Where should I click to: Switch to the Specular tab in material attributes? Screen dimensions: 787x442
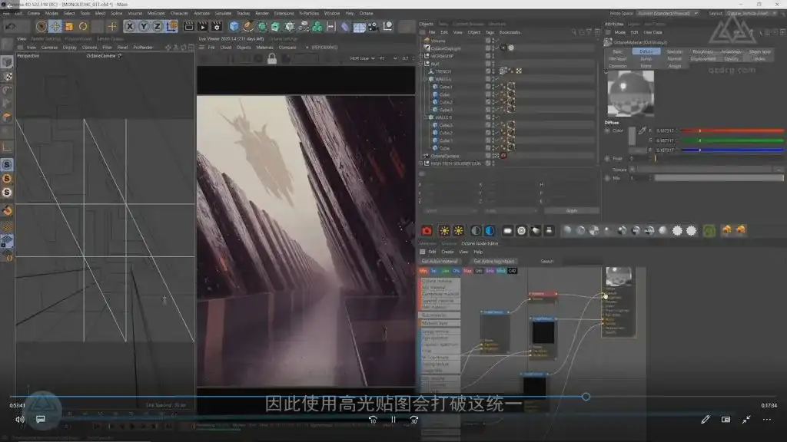click(x=674, y=51)
